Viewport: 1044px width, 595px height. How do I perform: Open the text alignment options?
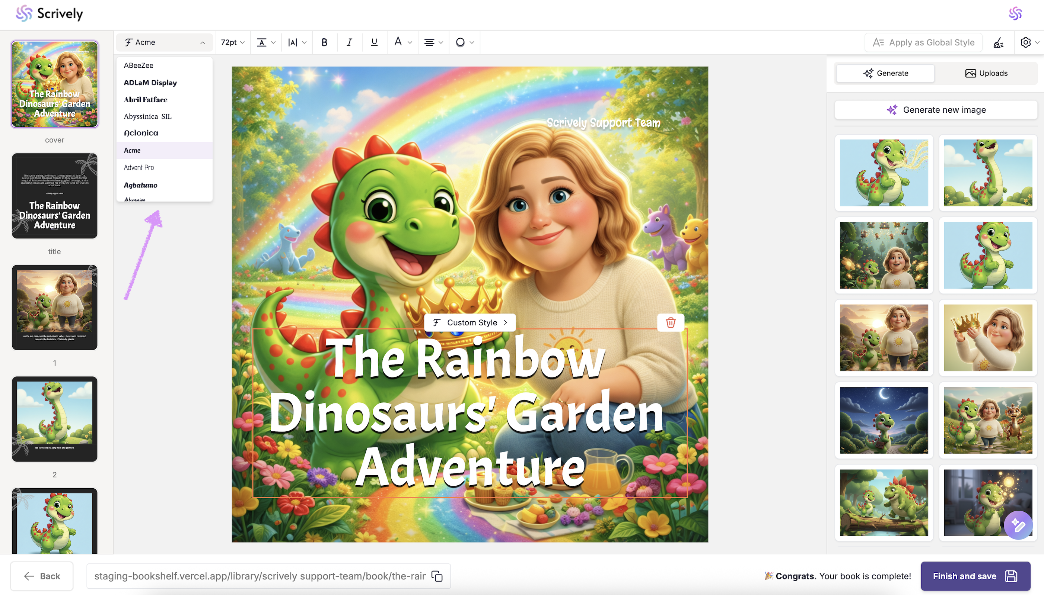433,42
